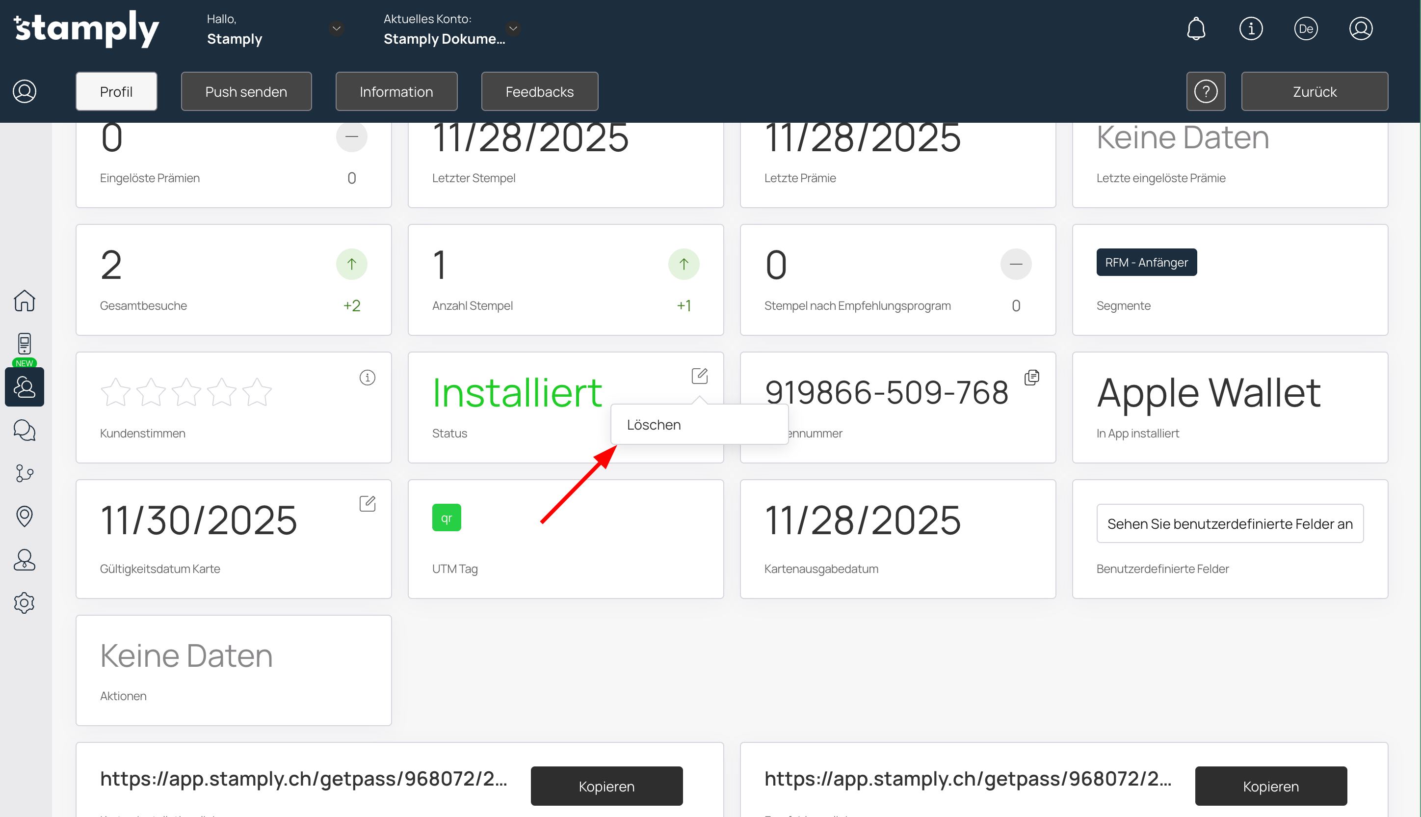Click the Zurück button
The height and width of the screenshot is (817, 1421).
(x=1314, y=91)
